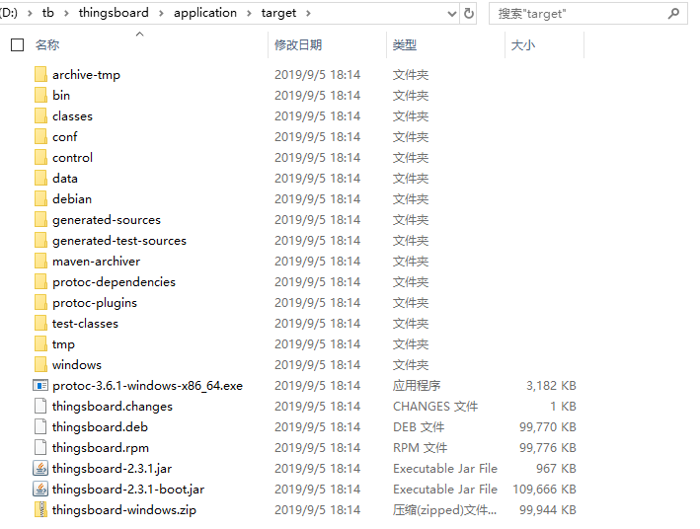Click the generated-sources folder icon

[x=40, y=220]
